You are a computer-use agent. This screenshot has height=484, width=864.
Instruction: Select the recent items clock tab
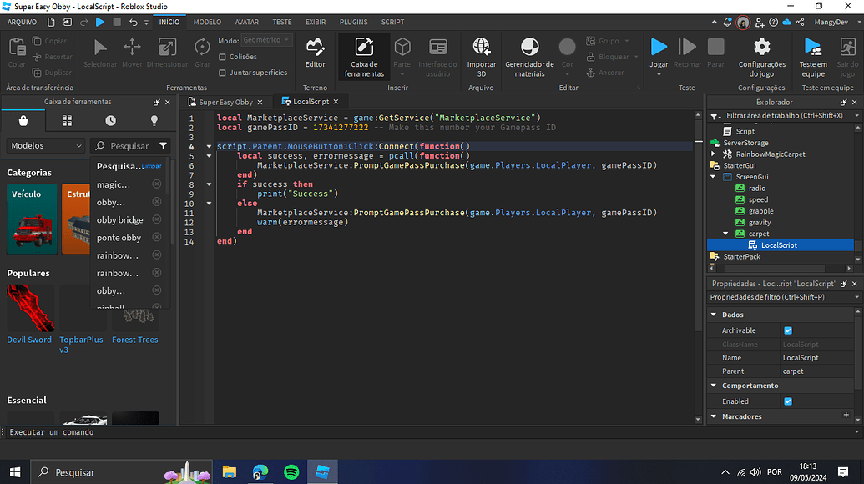[110, 121]
